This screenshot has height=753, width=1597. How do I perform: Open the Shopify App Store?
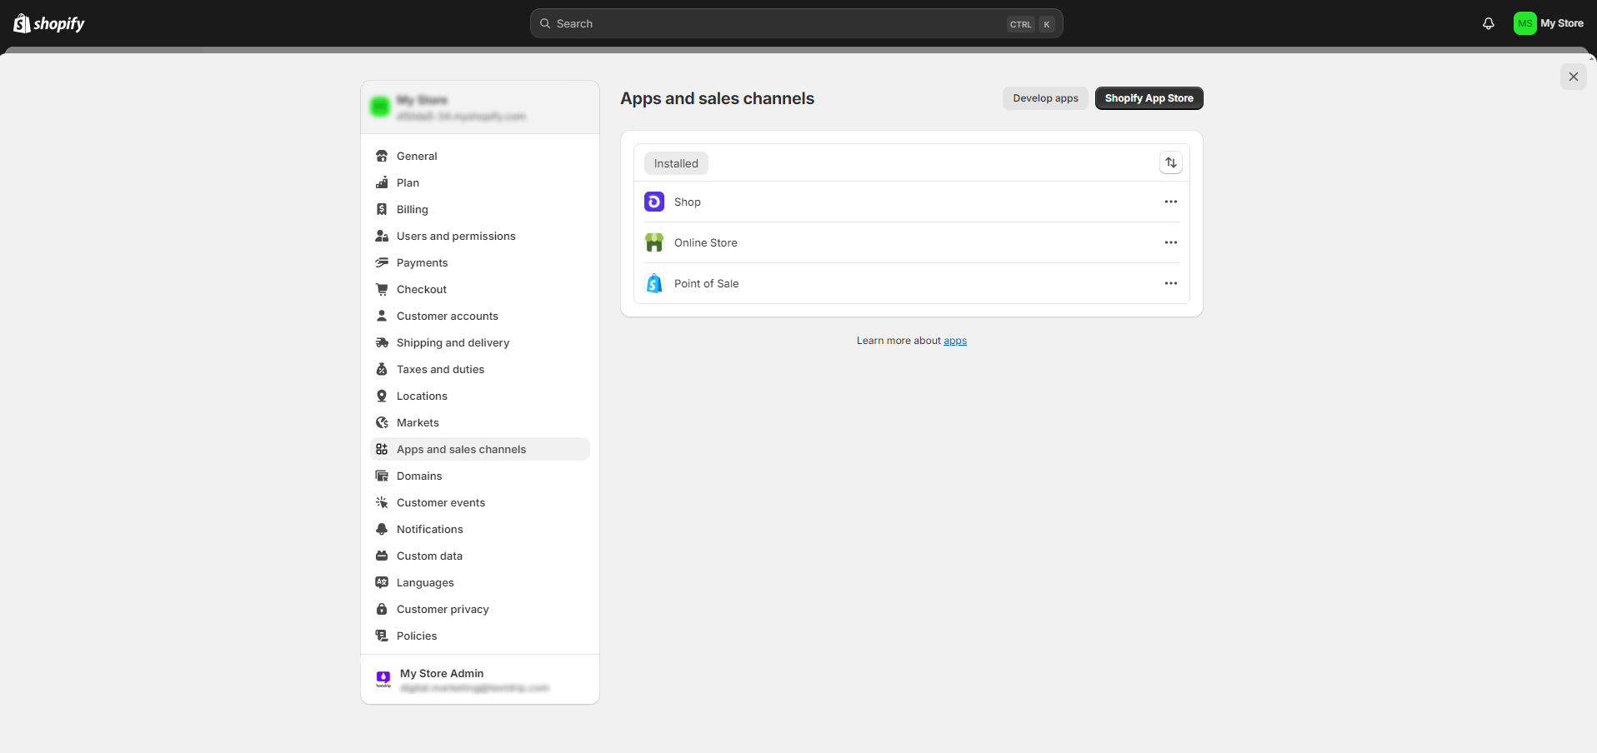pos(1148,98)
